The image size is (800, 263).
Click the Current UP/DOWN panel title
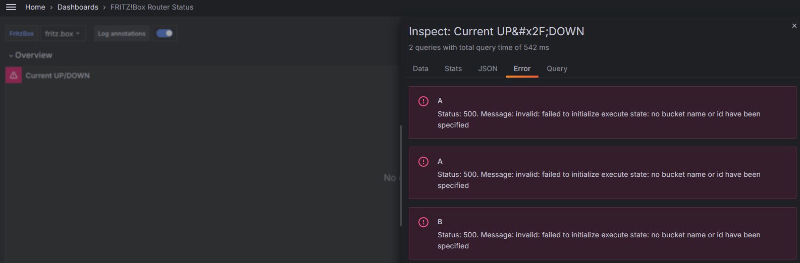point(58,76)
